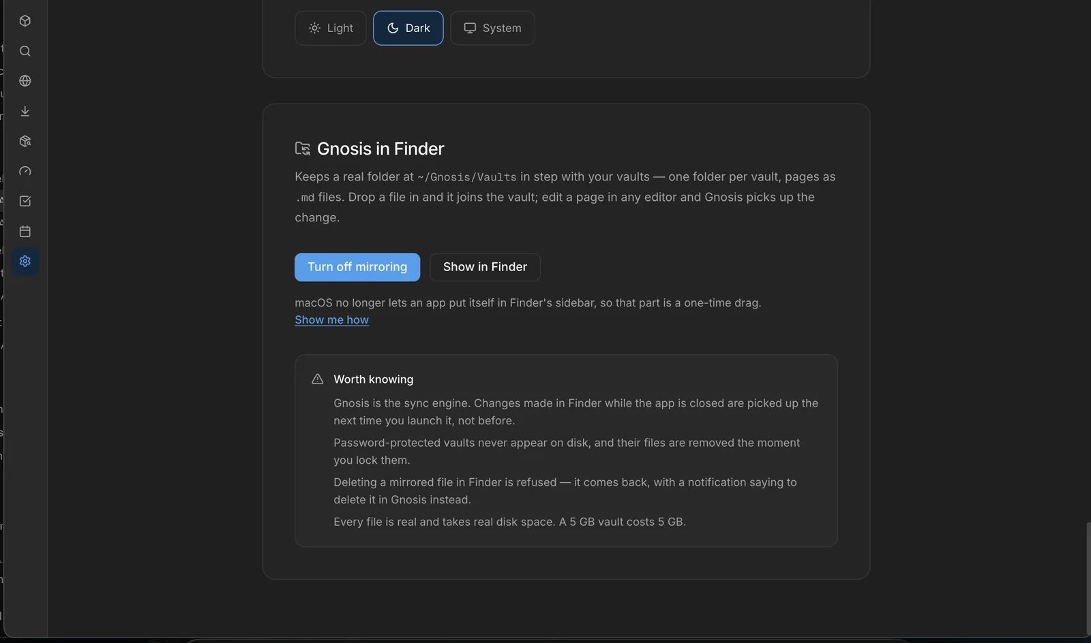Select the Light theme option
This screenshot has height=643, width=1091.
(331, 28)
